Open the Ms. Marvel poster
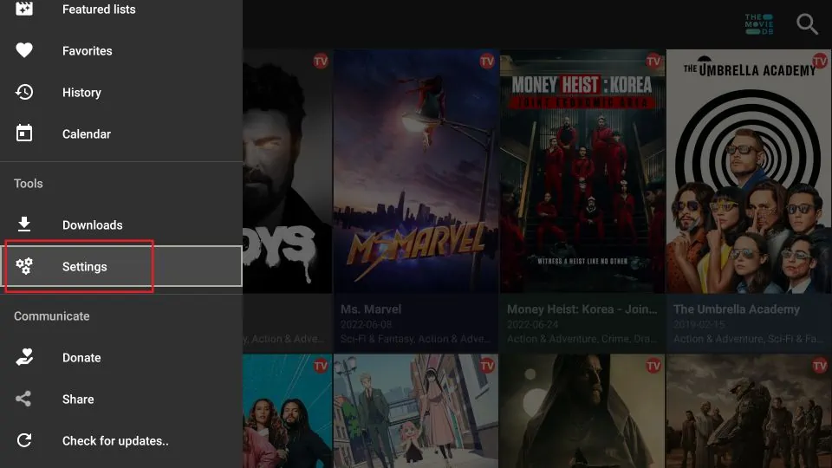Screen dimensions: 832x468 tap(416, 172)
